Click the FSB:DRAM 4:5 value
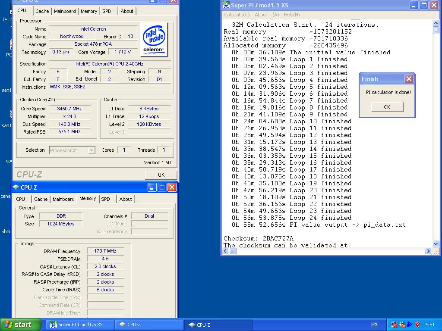442x331 pixels. (x=105, y=259)
